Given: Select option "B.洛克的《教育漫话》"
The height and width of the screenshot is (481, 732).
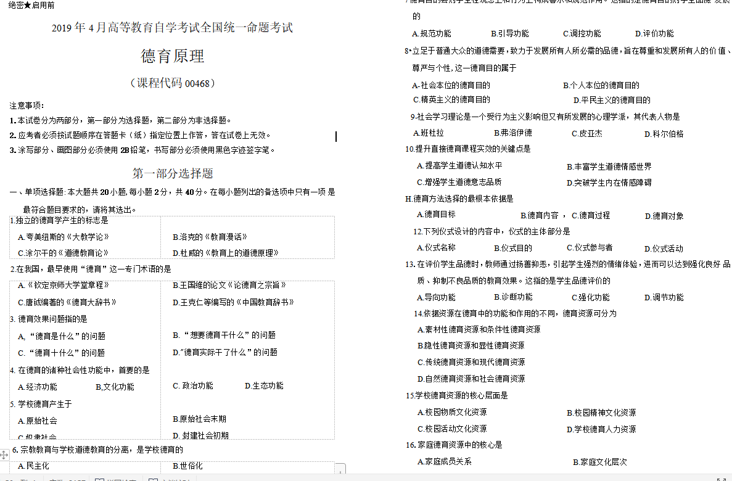Looking at the screenshot, I should (x=210, y=237).
